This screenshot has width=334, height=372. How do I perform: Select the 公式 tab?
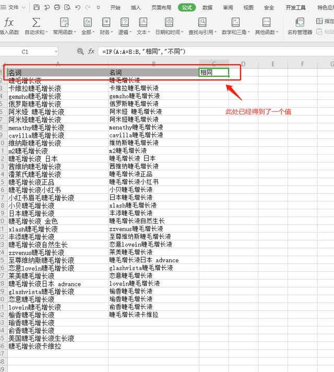coord(187,8)
